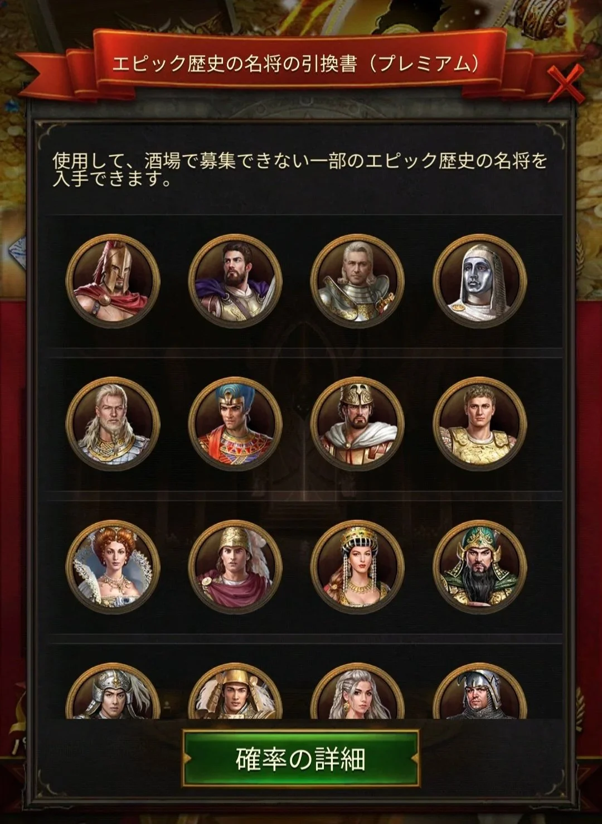
Task: Select the empress with jeweled headdress
Action: [357, 566]
